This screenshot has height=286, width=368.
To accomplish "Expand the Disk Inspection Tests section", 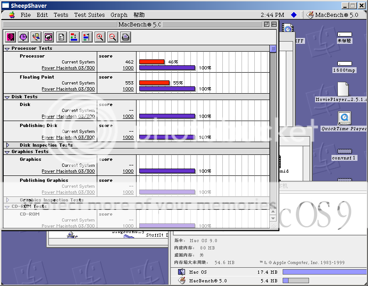I will pyautogui.click(x=7, y=145).
